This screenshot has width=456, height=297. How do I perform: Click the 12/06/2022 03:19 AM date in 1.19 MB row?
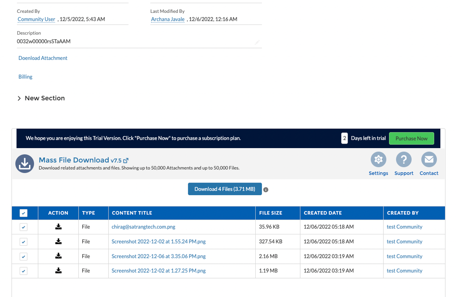(329, 271)
